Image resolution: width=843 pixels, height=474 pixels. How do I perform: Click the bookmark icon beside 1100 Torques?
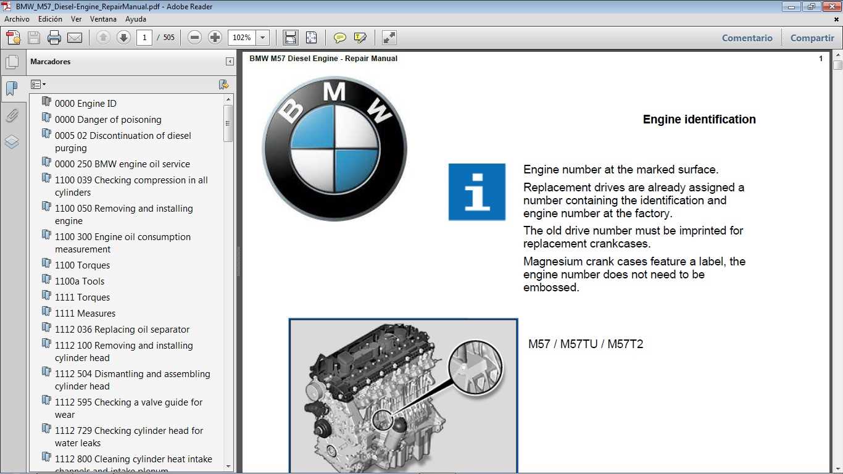pyautogui.click(x=46, y=264)
